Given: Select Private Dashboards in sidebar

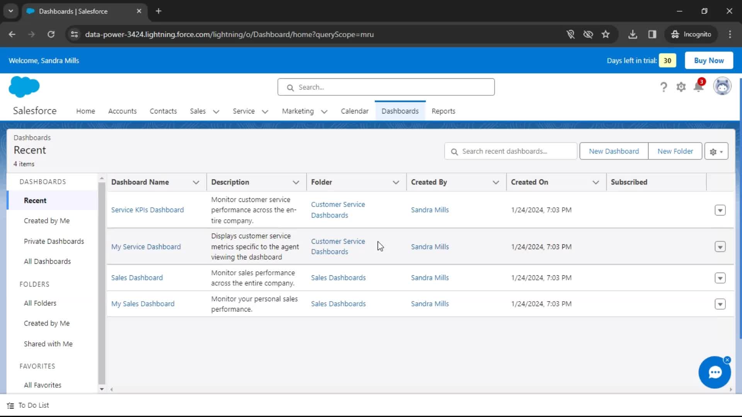Looking at the screenshot, I should click(54, 241).
